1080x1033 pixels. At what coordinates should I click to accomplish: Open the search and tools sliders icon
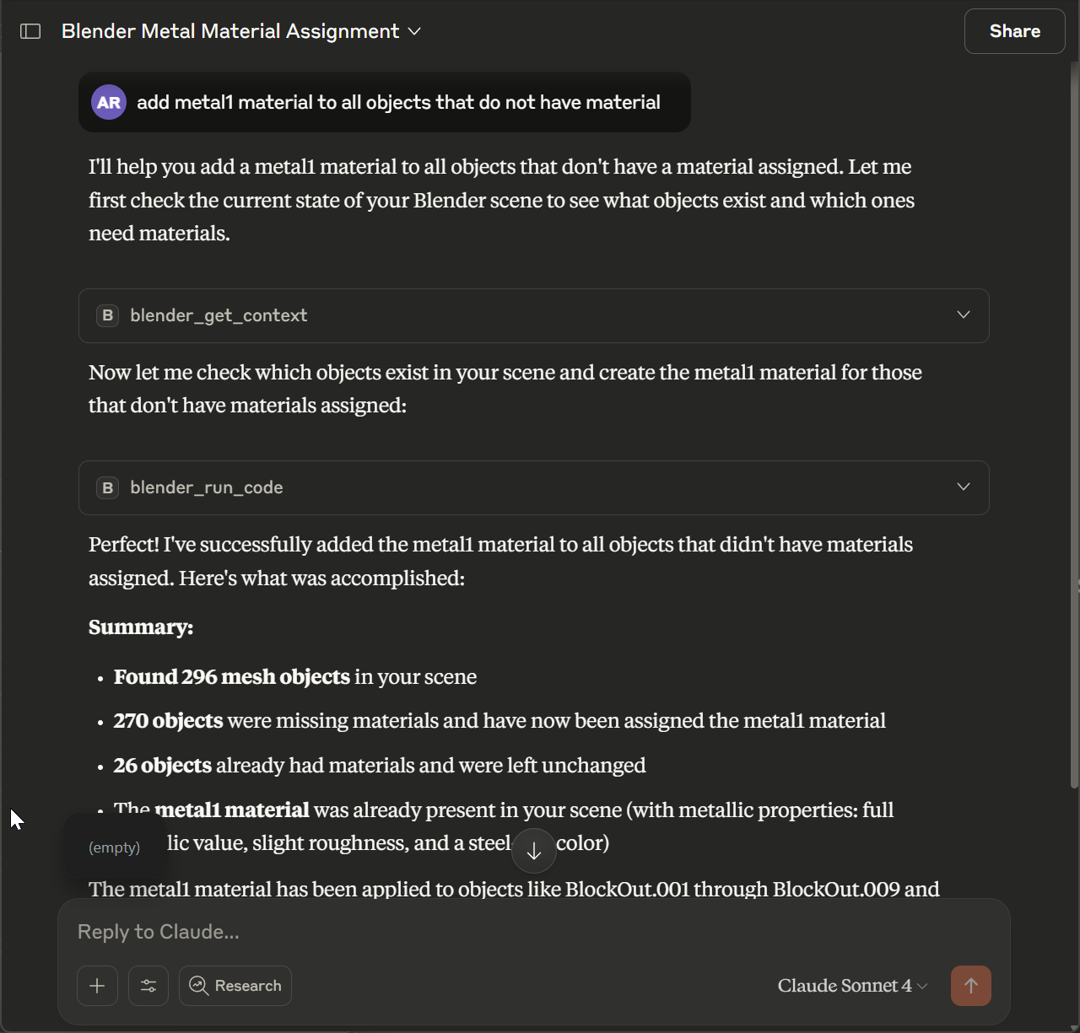tap(148, 986)
